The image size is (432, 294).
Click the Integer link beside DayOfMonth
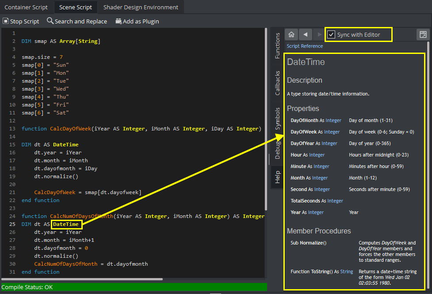333,120
